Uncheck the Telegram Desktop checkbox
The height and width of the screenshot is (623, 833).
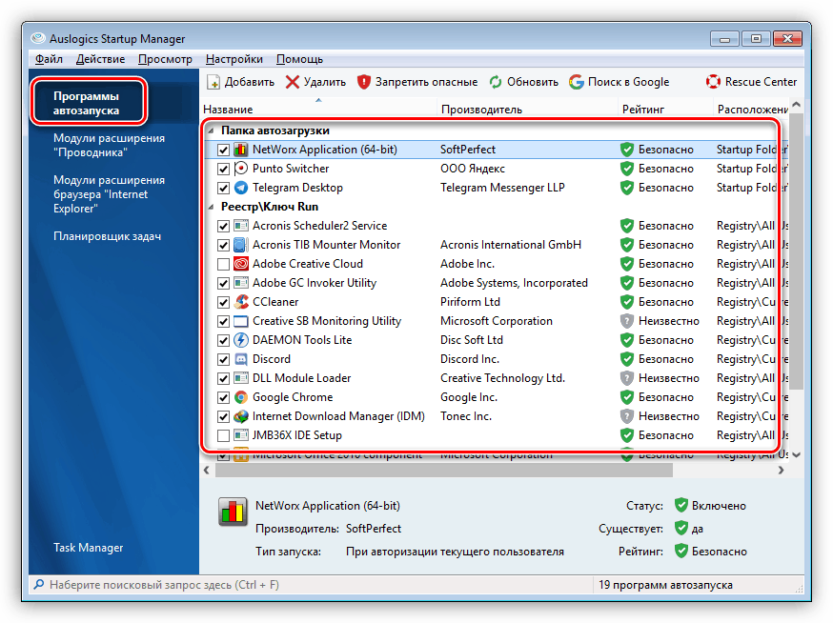coord(224,189)
